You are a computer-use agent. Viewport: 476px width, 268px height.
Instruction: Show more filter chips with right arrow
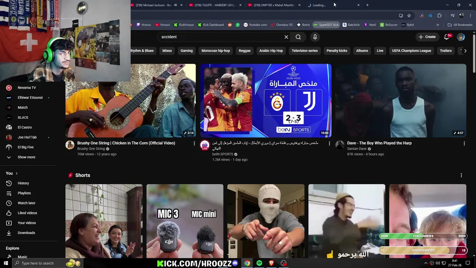point(465,51)
